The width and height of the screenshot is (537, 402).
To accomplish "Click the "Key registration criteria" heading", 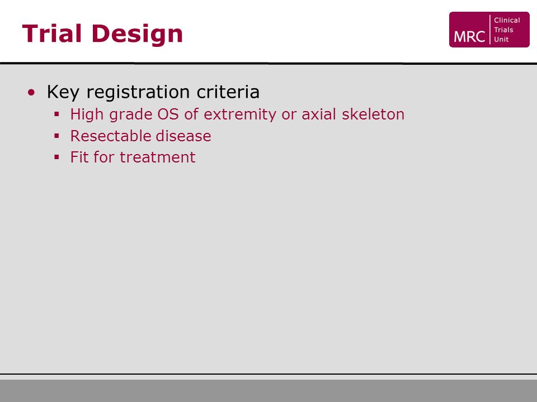I will (x=153, y=92).
